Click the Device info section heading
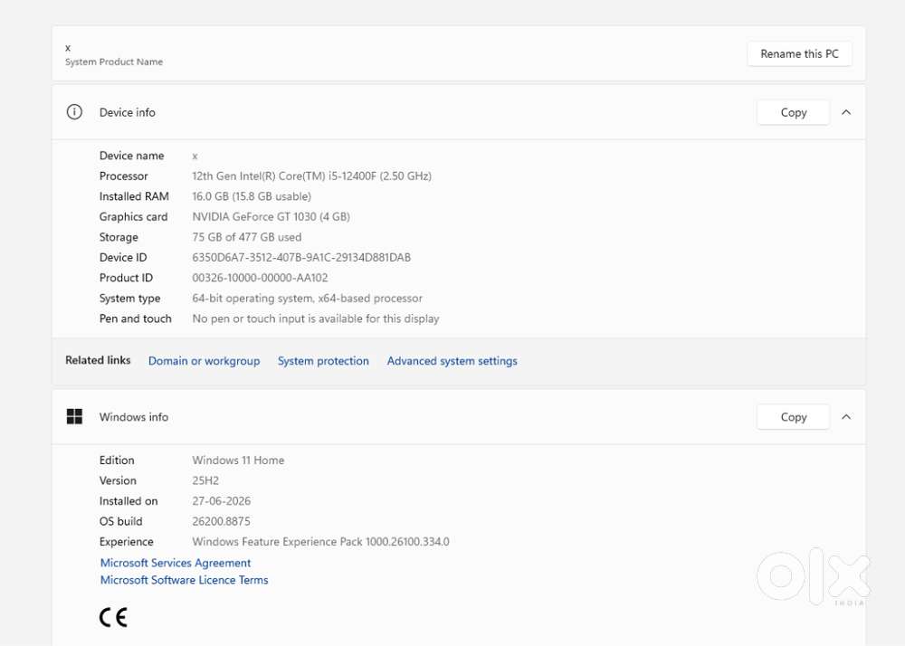The width and height of the screenshot is (905, 646). tap(127, 112)
